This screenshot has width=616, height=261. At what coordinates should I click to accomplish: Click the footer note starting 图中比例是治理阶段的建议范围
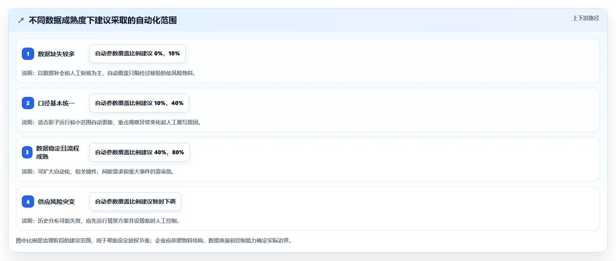coord(154,241)
